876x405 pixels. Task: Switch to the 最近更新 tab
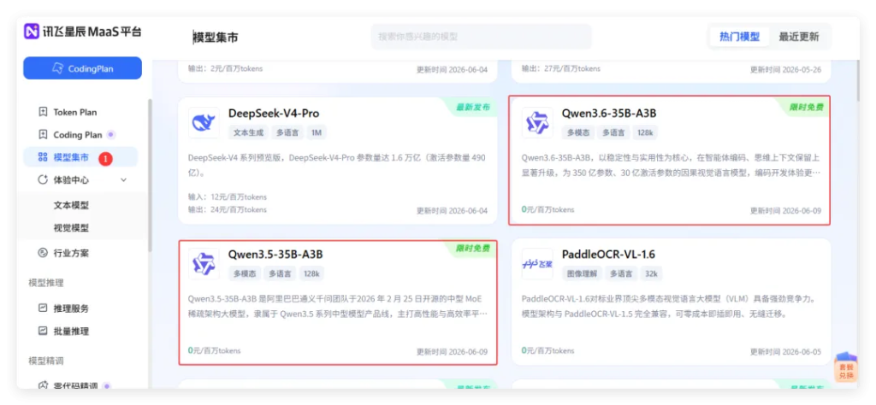point(799,37)
